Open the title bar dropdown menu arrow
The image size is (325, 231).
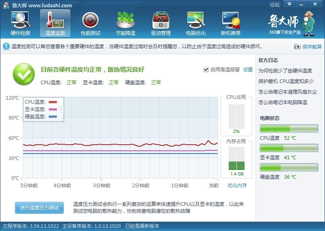(289, 4)
